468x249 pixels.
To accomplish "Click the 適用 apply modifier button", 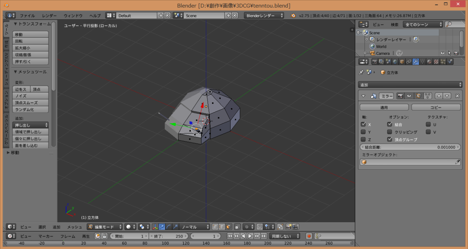I will [x=384, y=107].
